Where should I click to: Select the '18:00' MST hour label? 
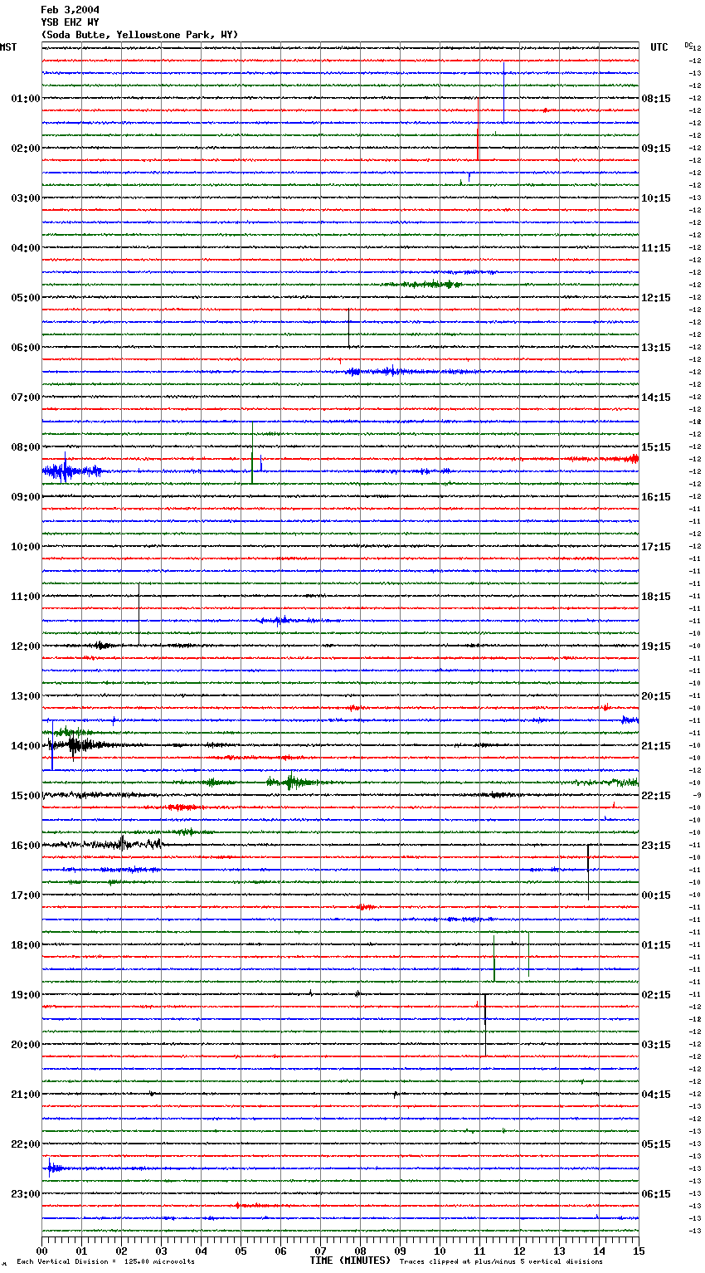point(26,945)
